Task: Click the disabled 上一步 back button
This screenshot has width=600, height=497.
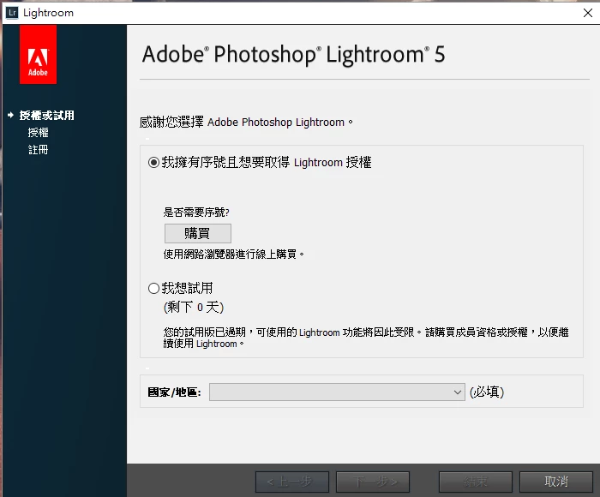Action: [292, 482]
